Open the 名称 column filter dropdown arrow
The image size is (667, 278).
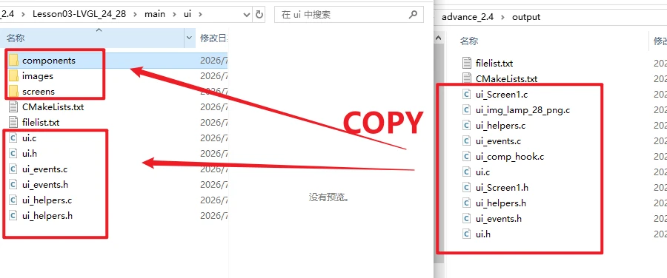(190, 38)
